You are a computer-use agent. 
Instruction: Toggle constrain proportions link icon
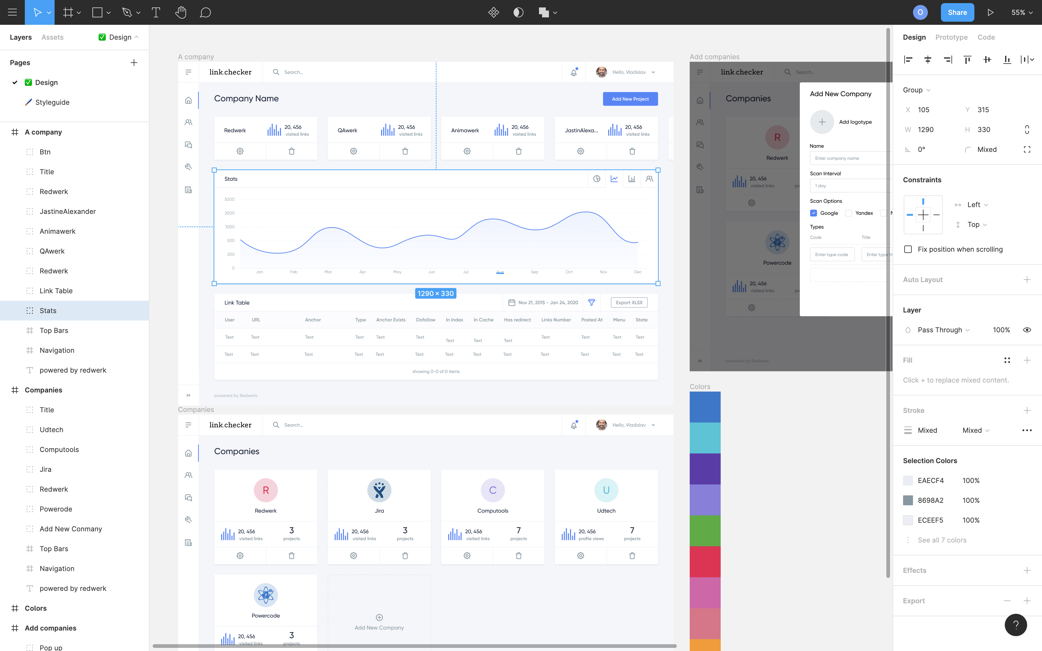(1027, 130)
